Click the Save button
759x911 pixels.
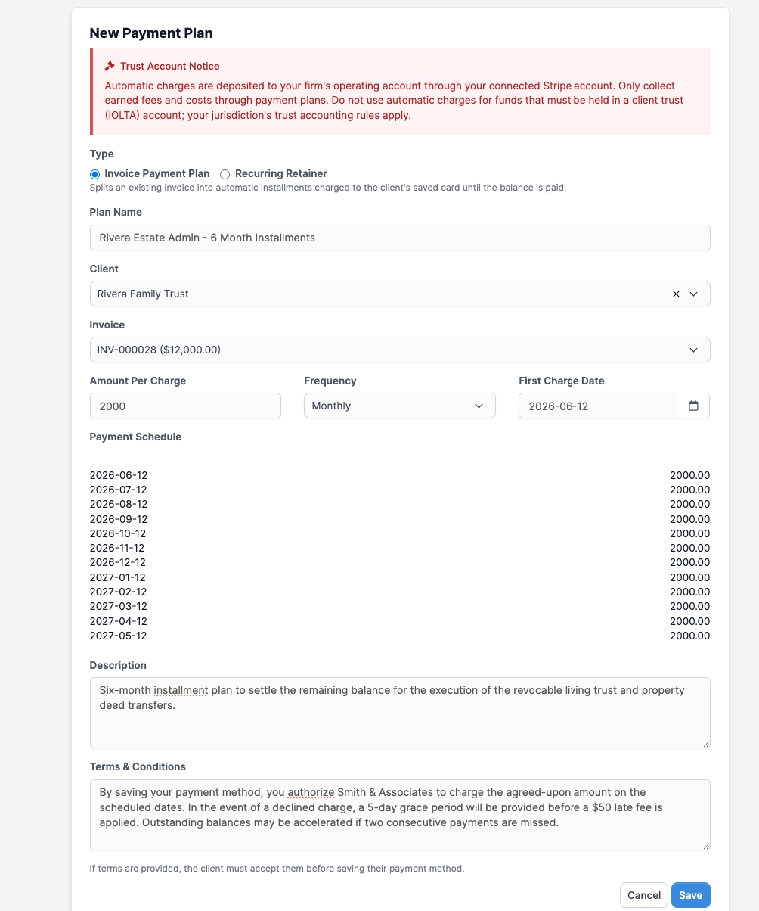pyautogui.click(x=690, y=895)
